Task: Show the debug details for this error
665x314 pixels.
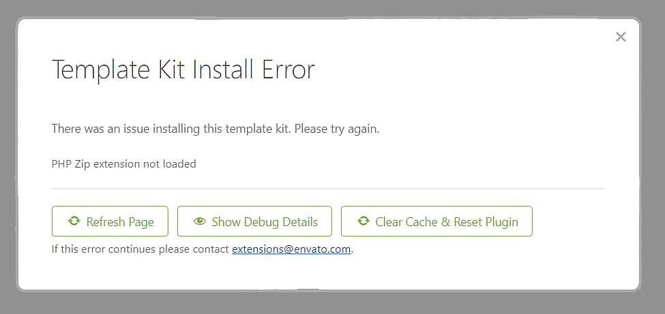Action: tap(254, 221)
